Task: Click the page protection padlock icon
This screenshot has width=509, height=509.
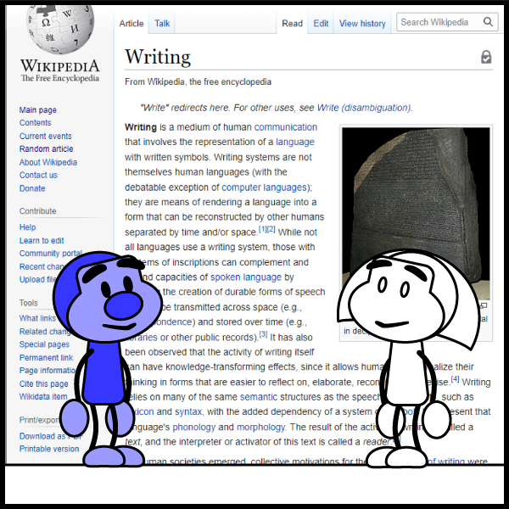Action: 485,58
